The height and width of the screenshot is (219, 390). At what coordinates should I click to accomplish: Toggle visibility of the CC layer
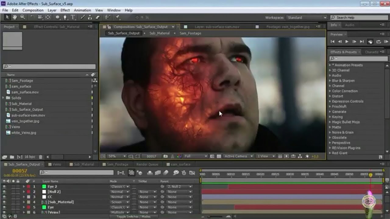(x=4, y=197)
